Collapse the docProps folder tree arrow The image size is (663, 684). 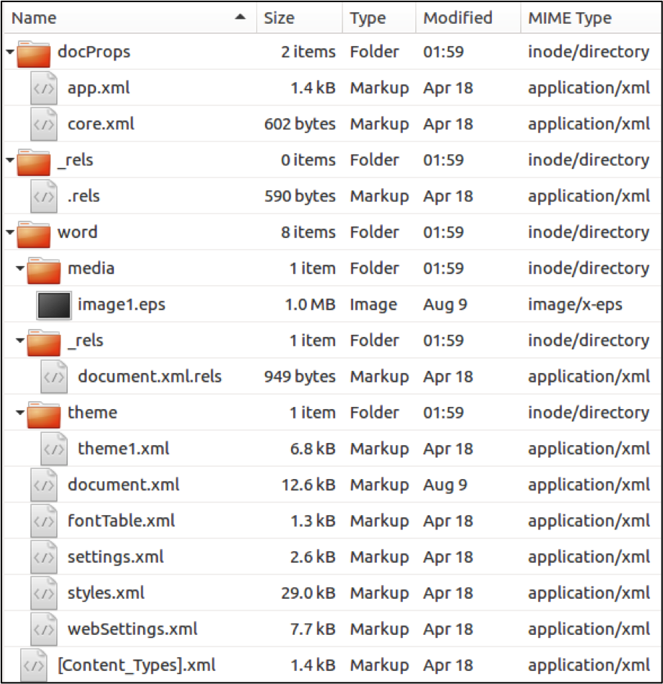pos(9,52)
